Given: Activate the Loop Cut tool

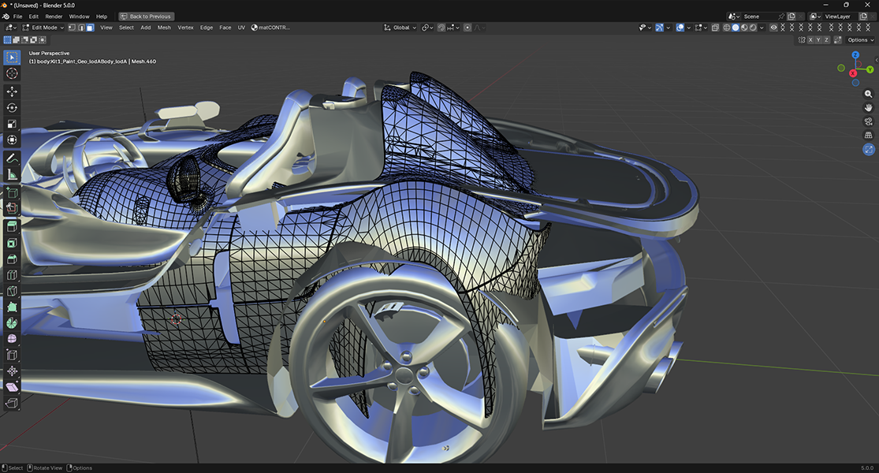Looking at the screenshot, I should point(12,275).
